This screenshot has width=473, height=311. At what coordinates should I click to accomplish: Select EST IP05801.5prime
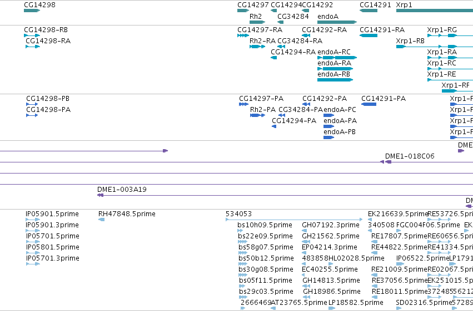(33, 253)
